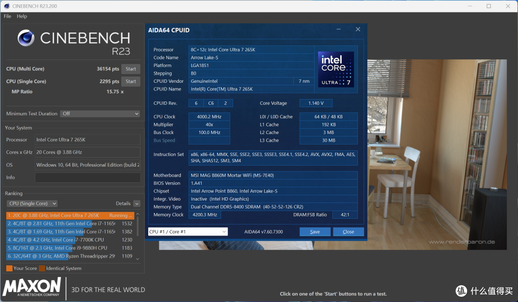Open the File menu
Viewport: 518px width, 302px height.
point(7,16)
